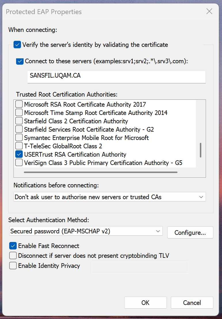Image resolution: width=222 pixels, height=319 pixels.
Task: Check T-TeleSec GlobalRoot Class 2
Action: (19, 146)
